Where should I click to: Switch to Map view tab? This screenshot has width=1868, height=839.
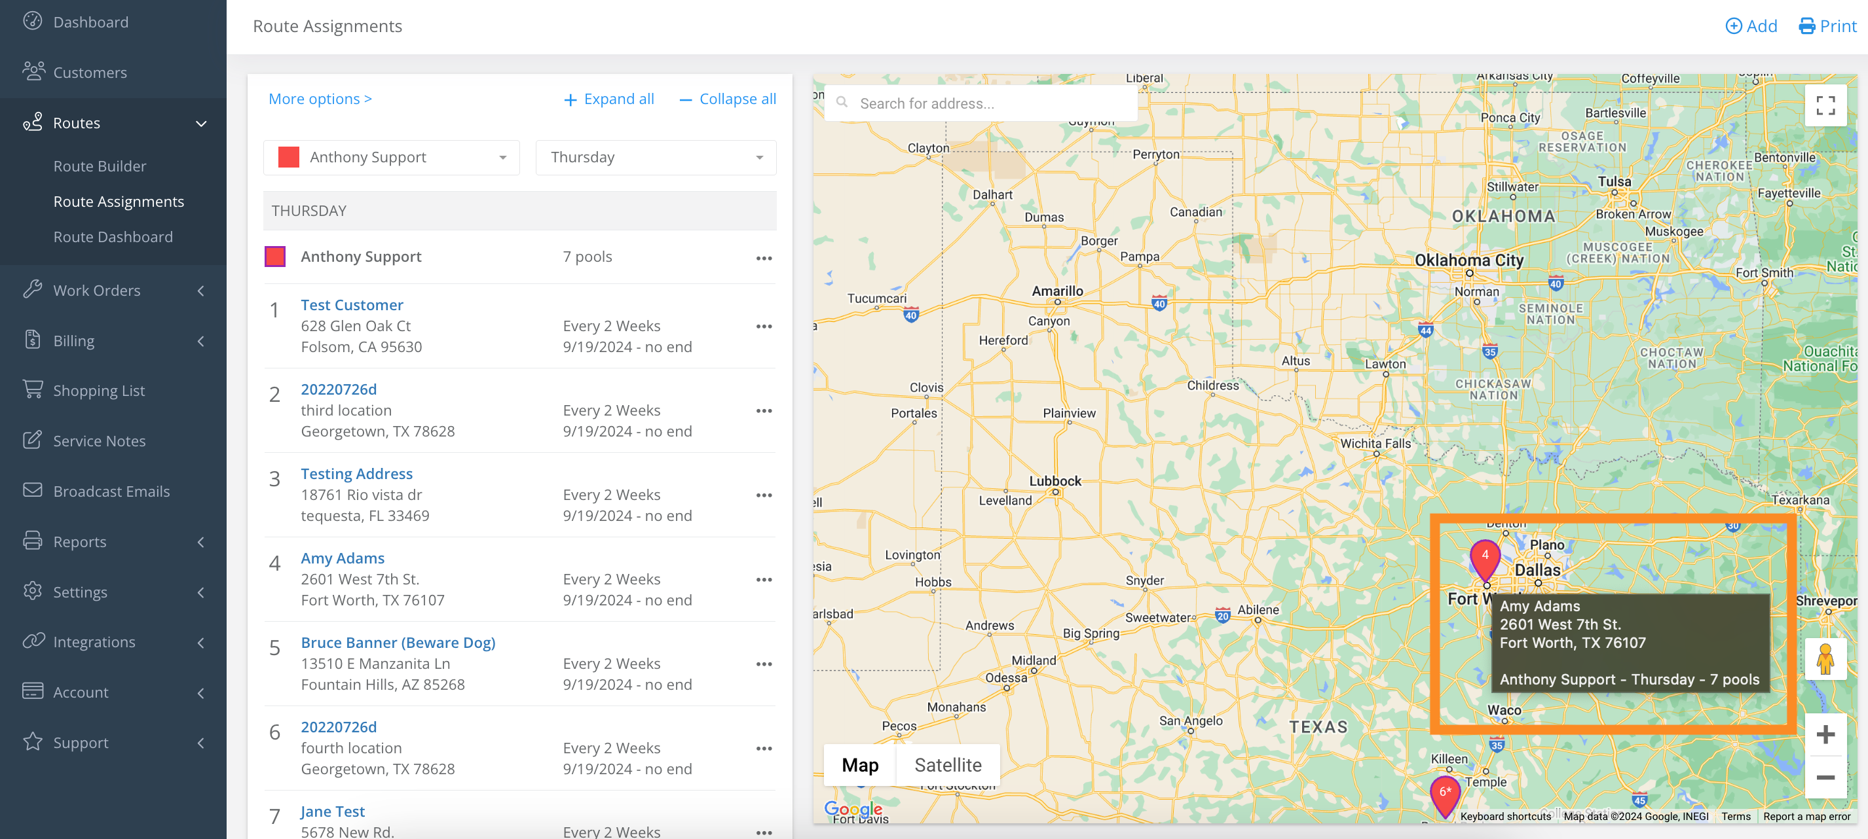coord(860,764)
